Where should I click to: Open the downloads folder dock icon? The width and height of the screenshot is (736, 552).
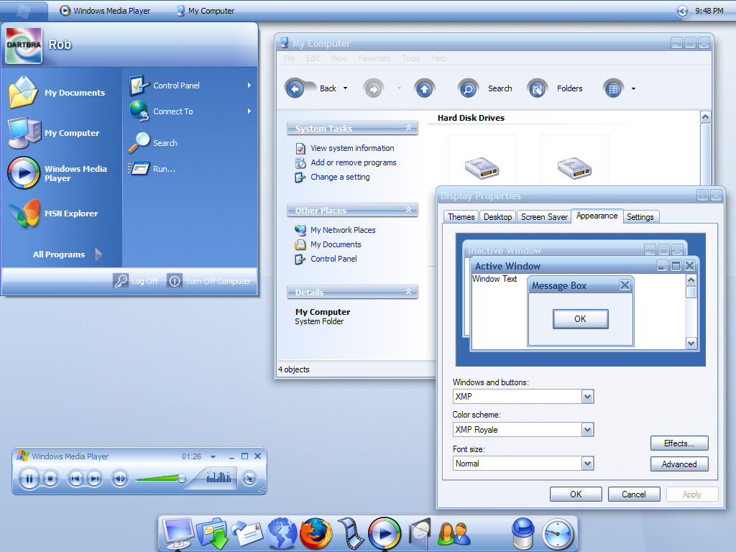[x=212, y=534]
